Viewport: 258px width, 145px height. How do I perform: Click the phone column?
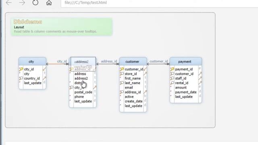[79, 97]
